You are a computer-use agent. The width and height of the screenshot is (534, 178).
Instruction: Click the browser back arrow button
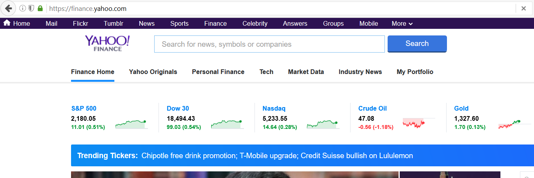click(9, 8)
